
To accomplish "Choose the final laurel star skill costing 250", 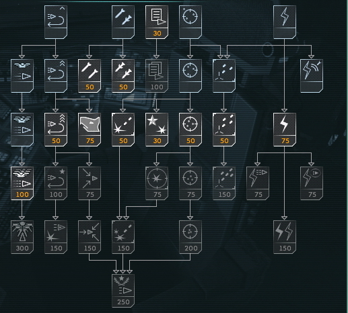I will (123, 291).
